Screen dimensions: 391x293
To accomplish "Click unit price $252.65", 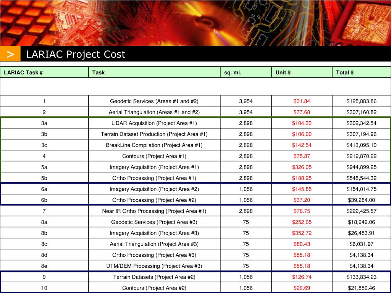I will click(302, 222).
